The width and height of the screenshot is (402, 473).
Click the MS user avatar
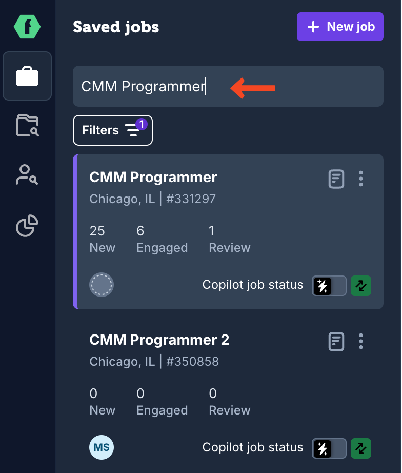pos(102,447)
